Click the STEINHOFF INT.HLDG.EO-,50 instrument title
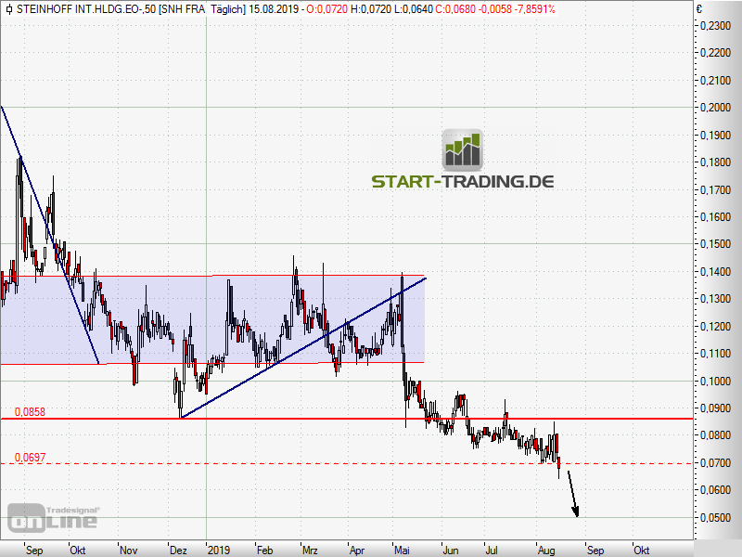742x557 pixels. point(85,9)
